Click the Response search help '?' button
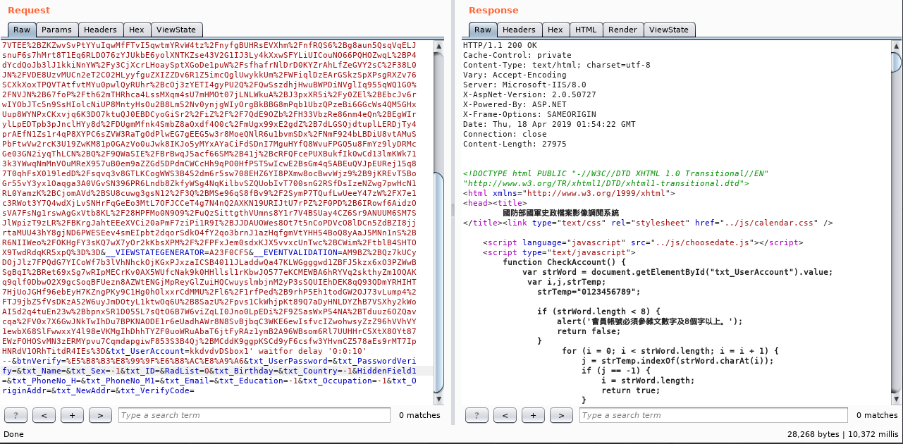 click(x=477, y=415)
